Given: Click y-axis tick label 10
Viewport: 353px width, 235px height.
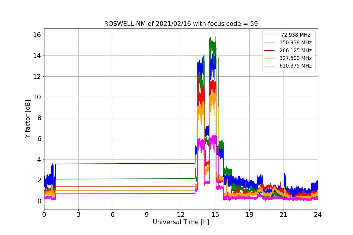Looking at the screenshot, I should point(37,97).
